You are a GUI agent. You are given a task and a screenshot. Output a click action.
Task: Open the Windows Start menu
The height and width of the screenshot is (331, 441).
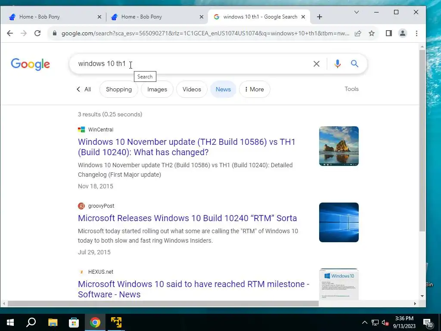point(10,322)
